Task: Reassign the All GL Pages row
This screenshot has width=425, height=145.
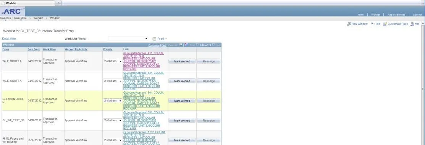Action: click(209, 140)
